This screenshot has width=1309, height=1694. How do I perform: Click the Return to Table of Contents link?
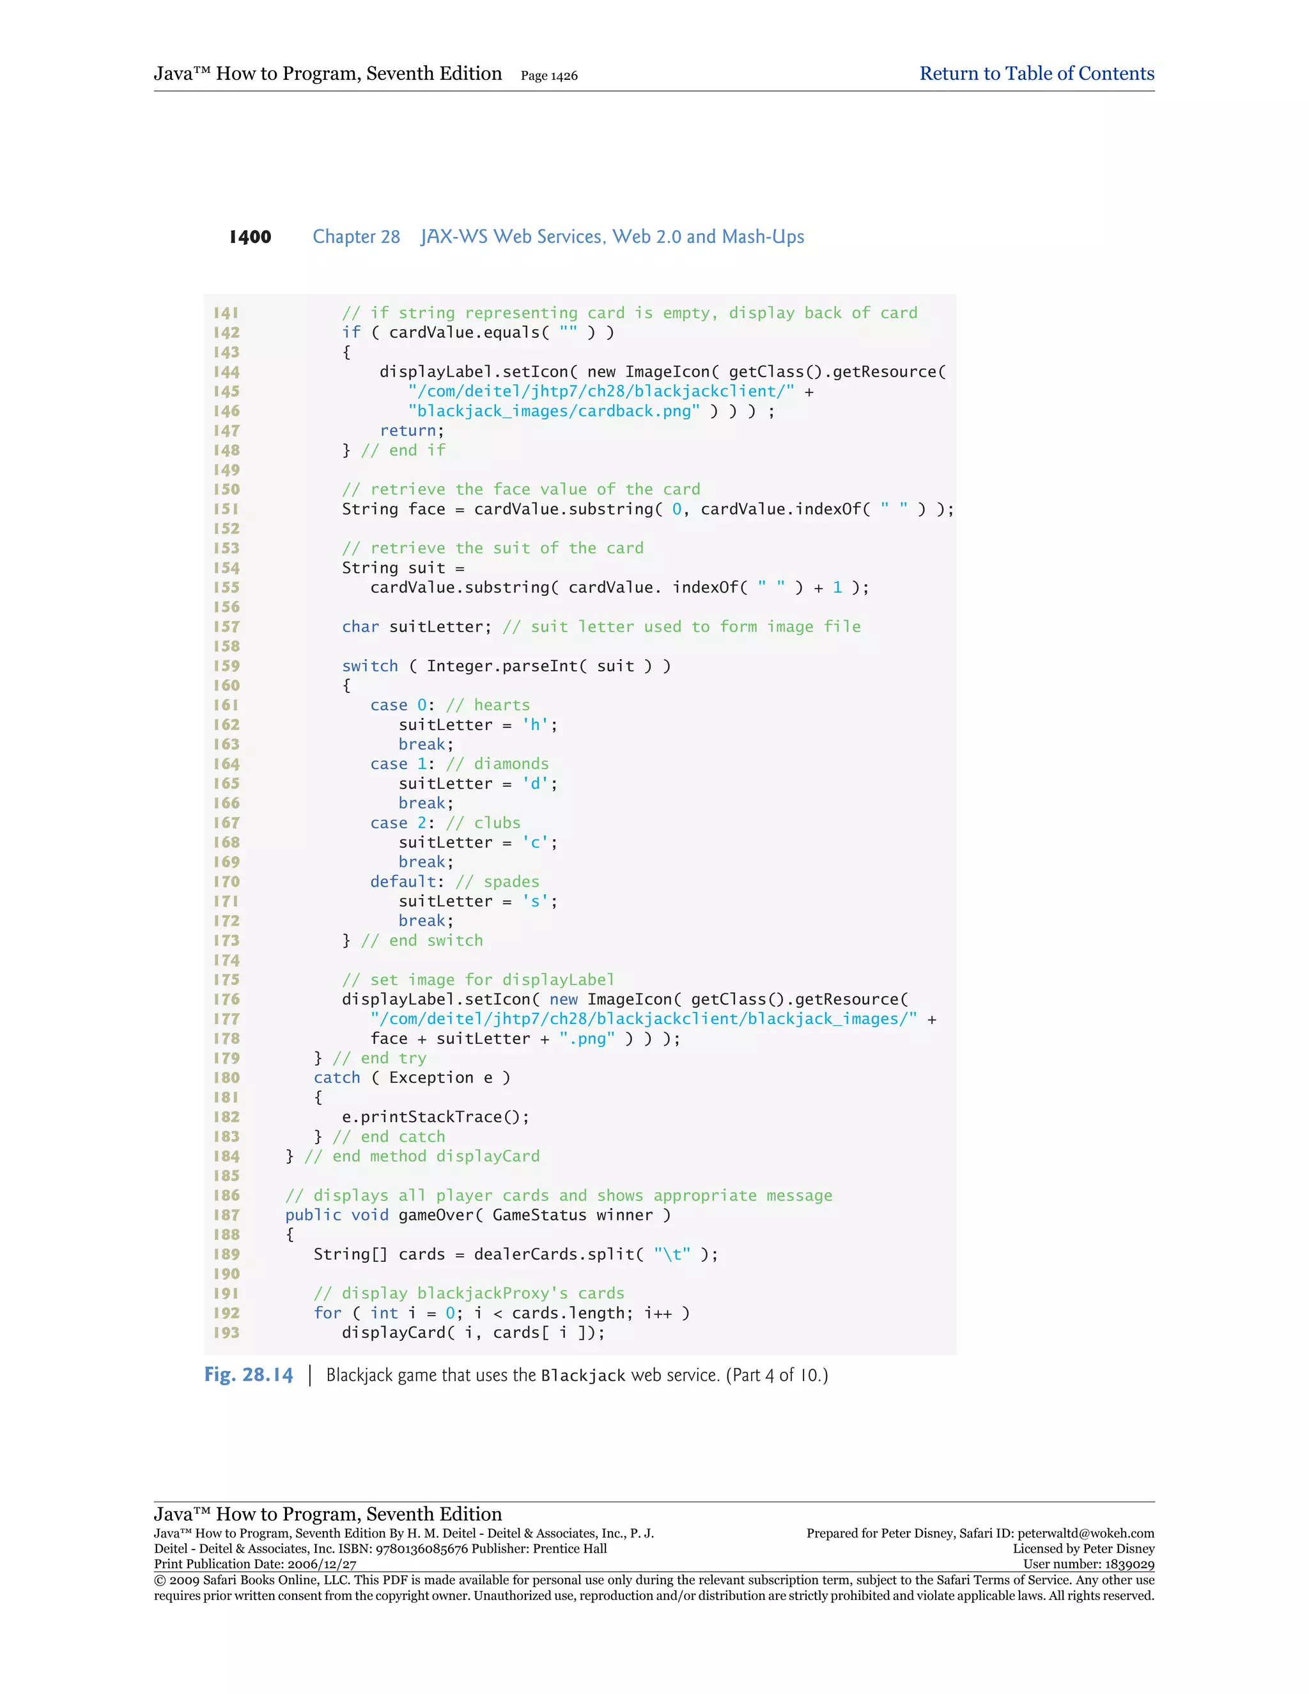(1036, 74)
